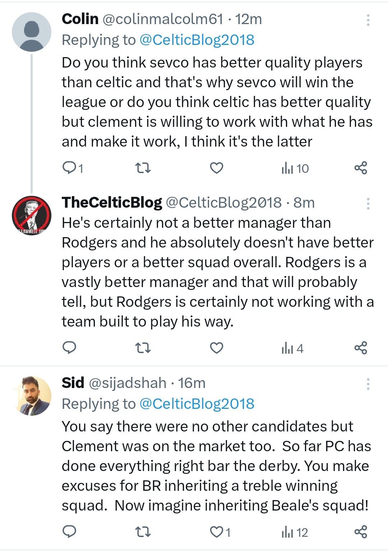388x554 pixels.
Task: Share TheCelticBlog's tweet
Action: coord(361,348)
